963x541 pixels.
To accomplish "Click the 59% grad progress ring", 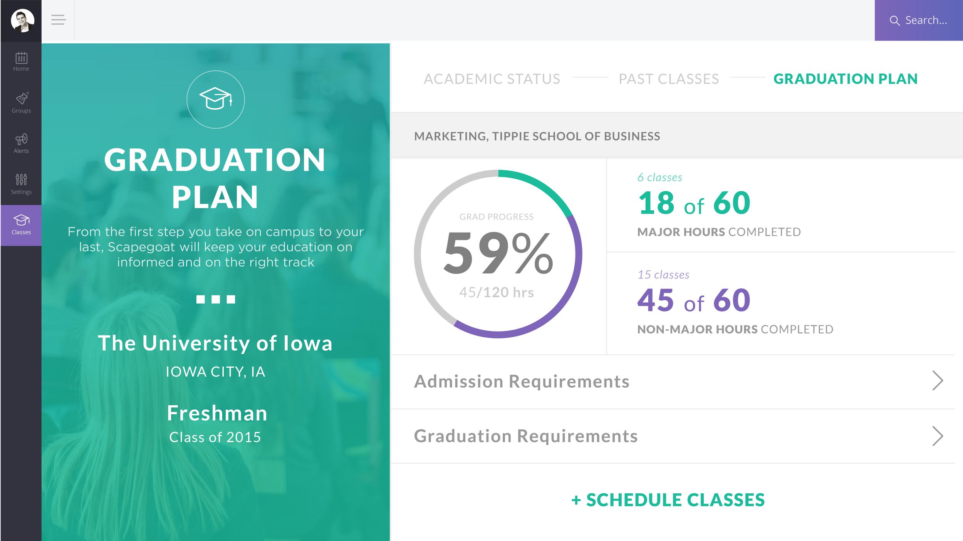I will [498, 254].
